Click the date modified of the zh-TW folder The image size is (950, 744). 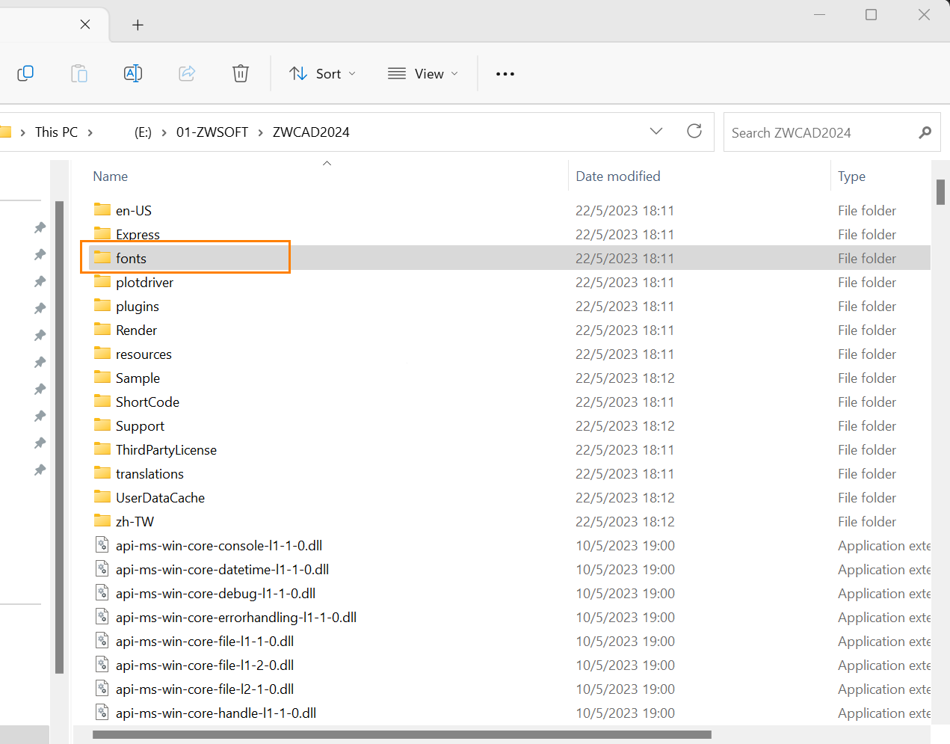coord(625,521)
